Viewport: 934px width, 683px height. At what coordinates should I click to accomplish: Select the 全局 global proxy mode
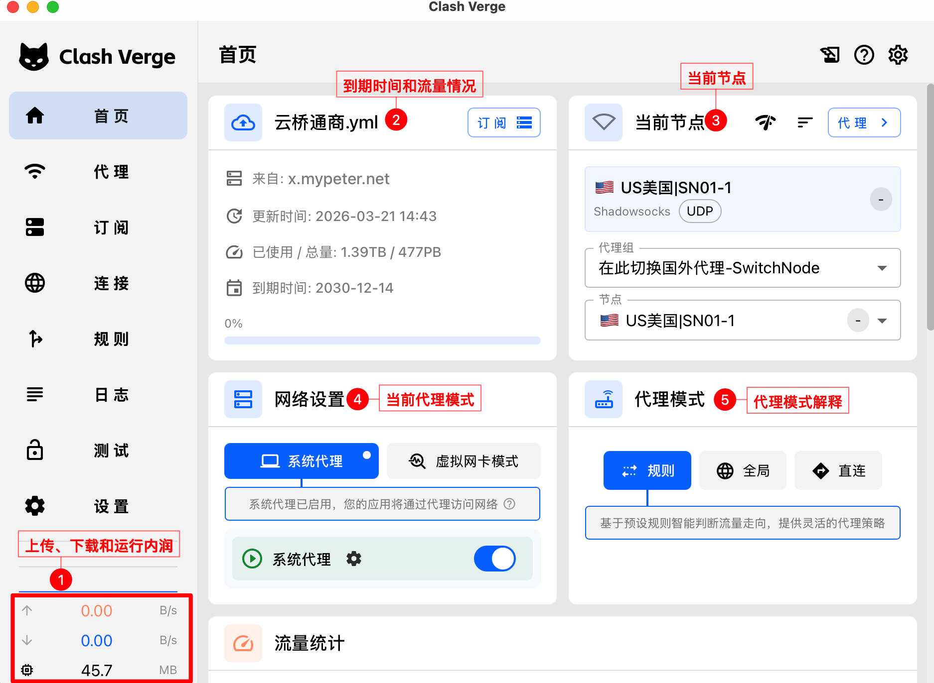pyautogui.click(x=743, y=470)
